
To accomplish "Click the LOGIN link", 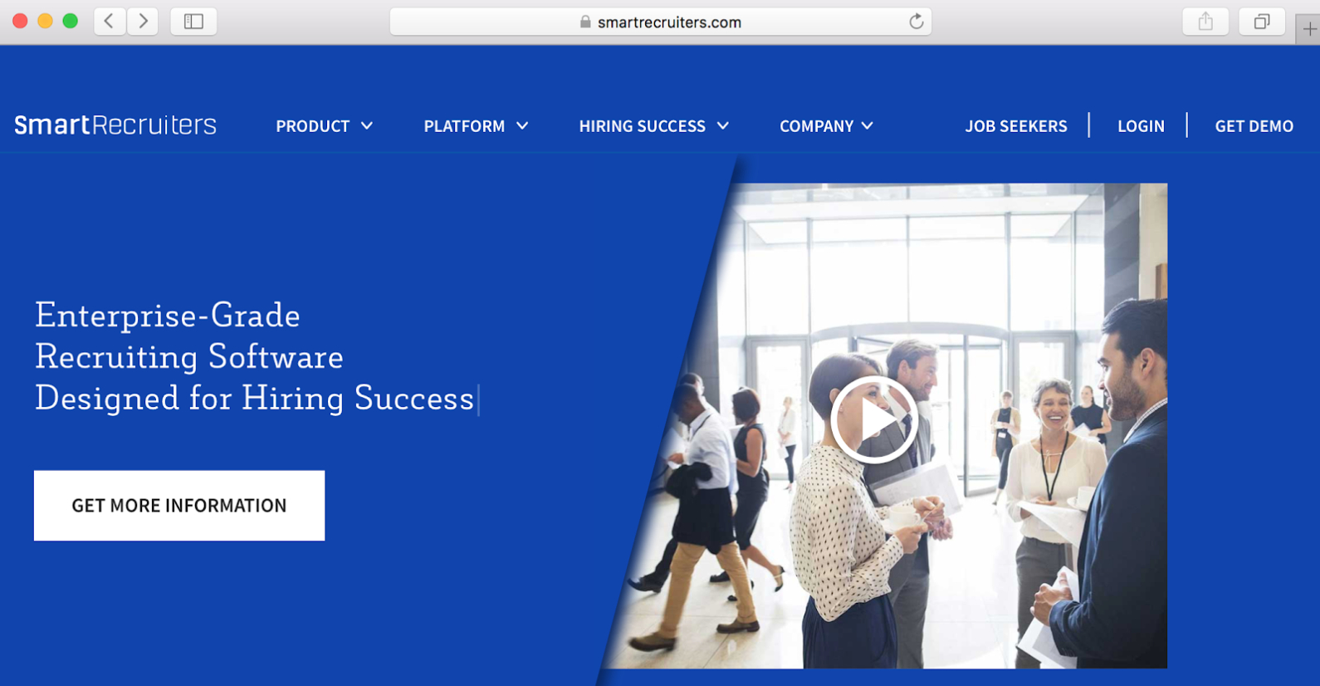I will tap(1141, 126).
